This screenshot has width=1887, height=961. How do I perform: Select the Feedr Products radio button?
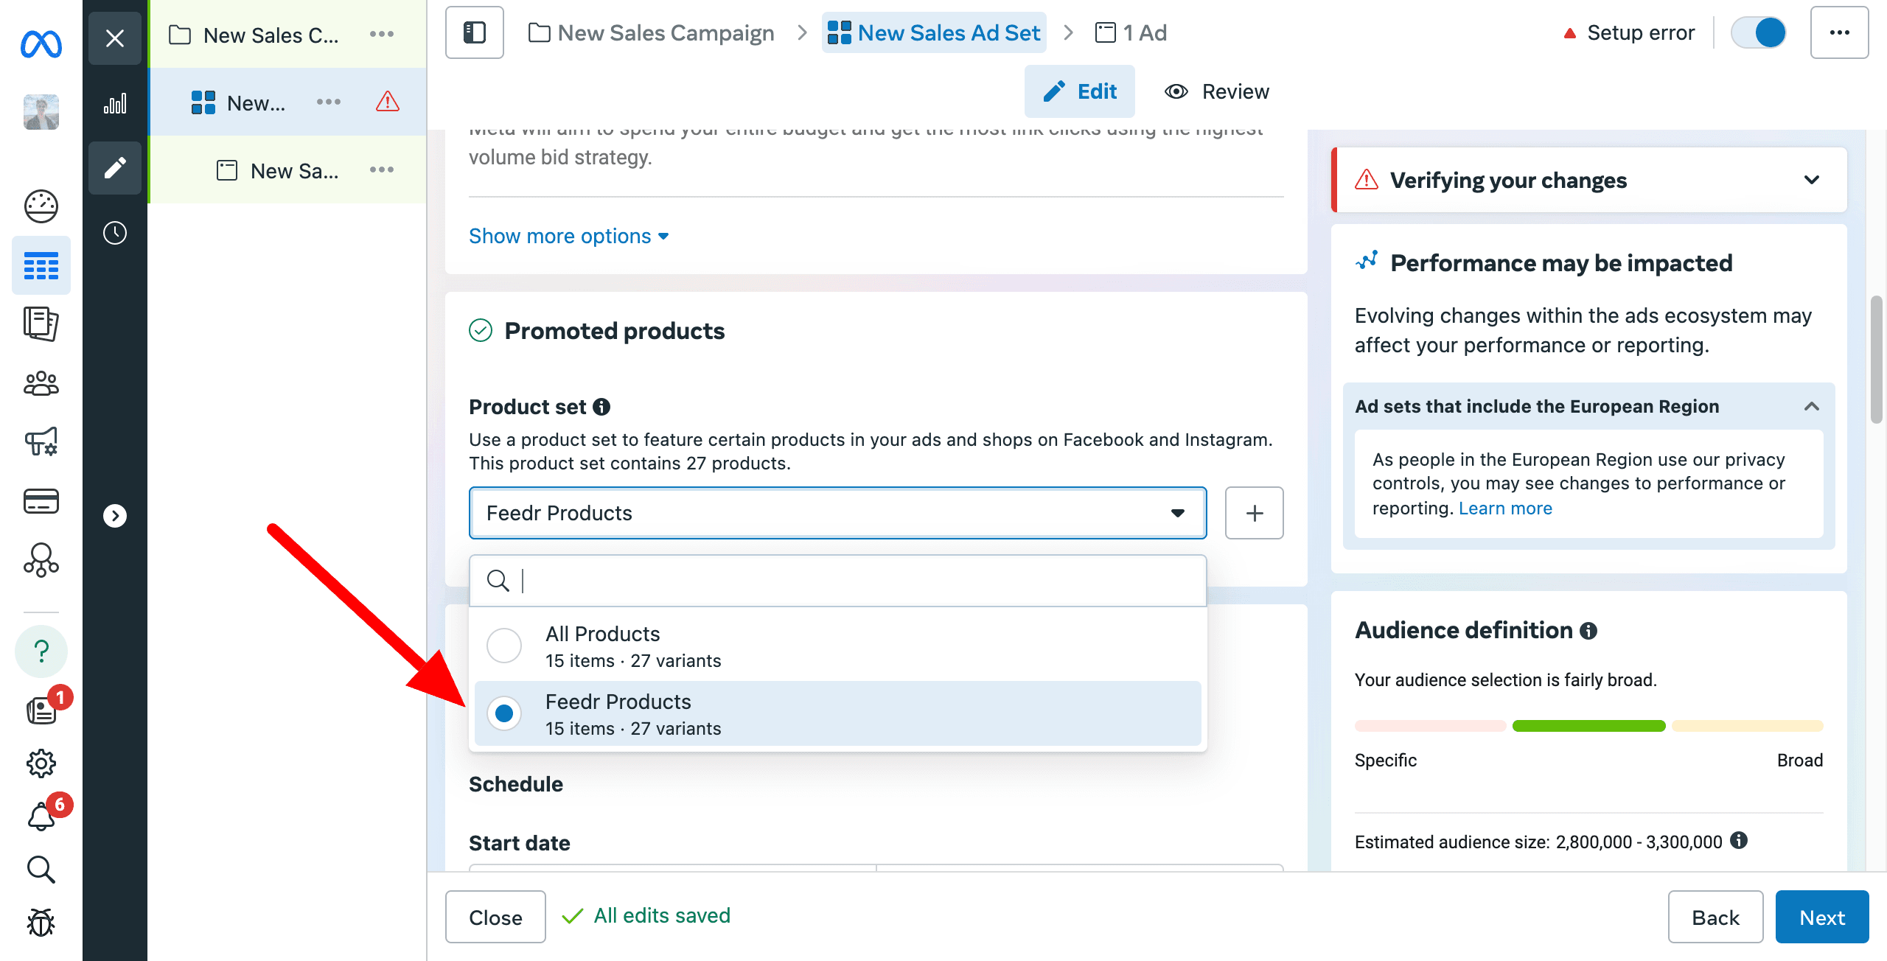point(504,713)
